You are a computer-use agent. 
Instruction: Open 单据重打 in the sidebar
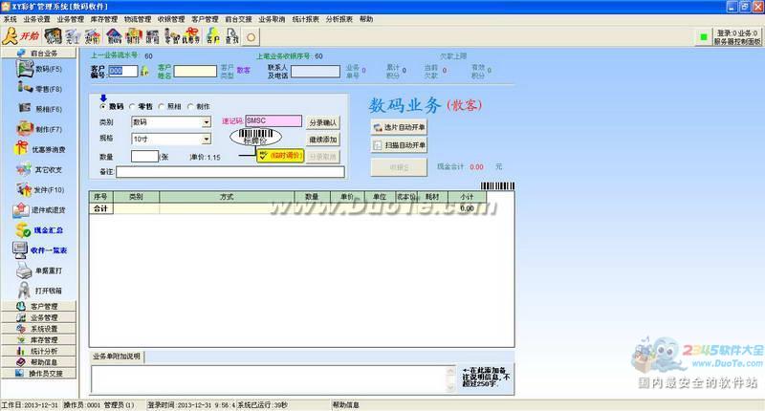coord(39,270)
